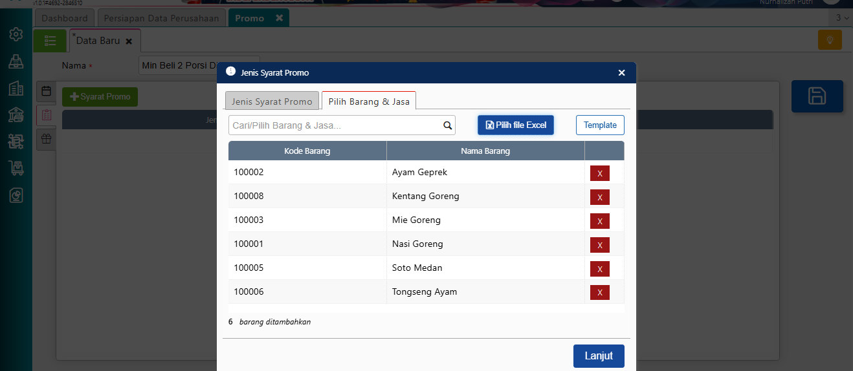This screenshot has width=853, height=371.
Task: Remove Ayam Geprek with its X button
Action: click(600, 173)
